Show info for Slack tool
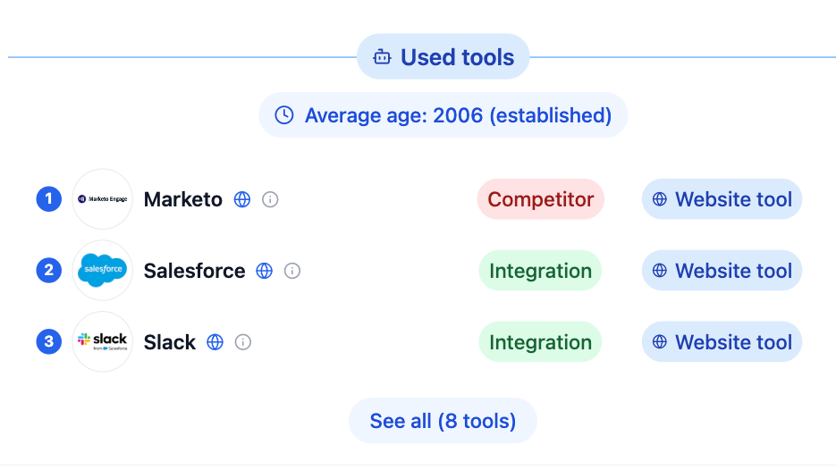The image size is (836, 470). (243, 342)
